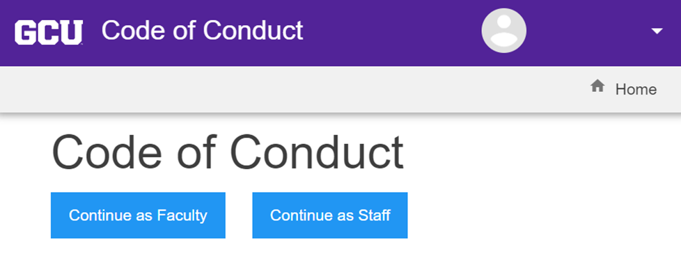Image resolution: width=681 pixels, height=272 pixels.
Task: Show the user menu from the triangle arrow
Action: click(x=657, y=31)
